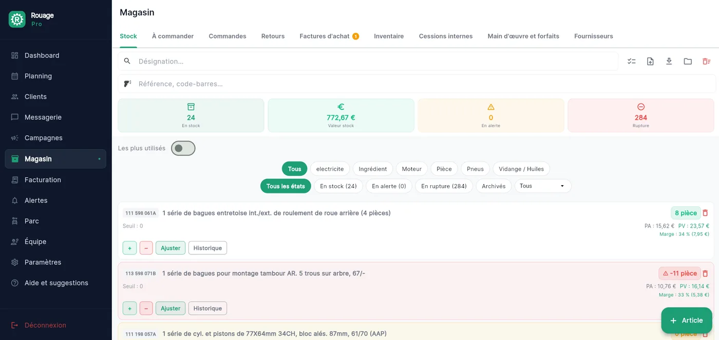
Task: Switch to the À commander tab
Action: point(173,36)
